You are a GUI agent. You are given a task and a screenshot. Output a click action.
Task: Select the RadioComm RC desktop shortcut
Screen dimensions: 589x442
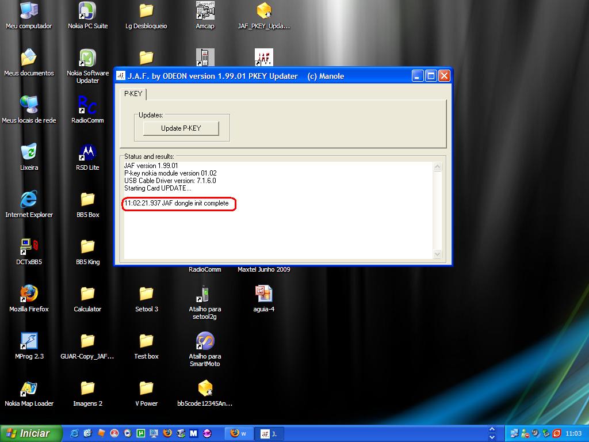[x=87, y=110]
